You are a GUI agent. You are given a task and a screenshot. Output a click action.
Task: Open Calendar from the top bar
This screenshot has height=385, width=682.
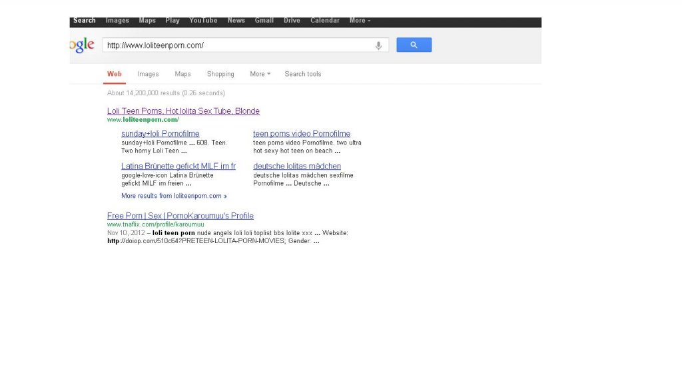point(324,21)
